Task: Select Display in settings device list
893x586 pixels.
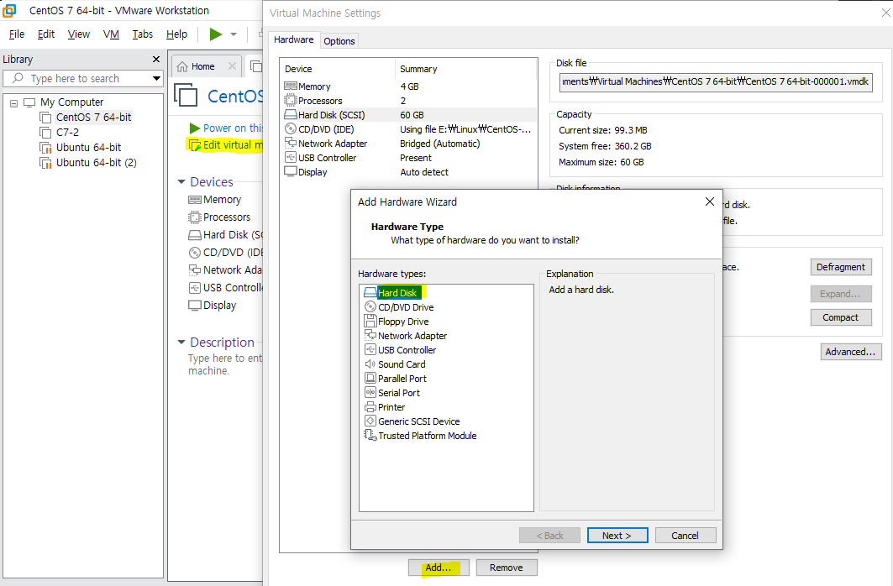Action: tap(409, 172)
